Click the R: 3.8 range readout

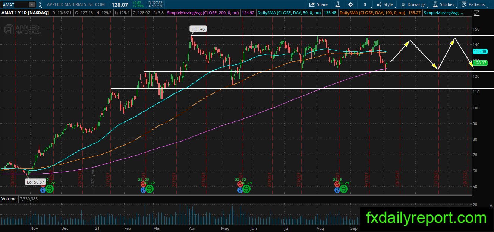coord(159,13)
